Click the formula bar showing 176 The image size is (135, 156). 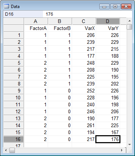pyautogui.click(x=87, y=14)
